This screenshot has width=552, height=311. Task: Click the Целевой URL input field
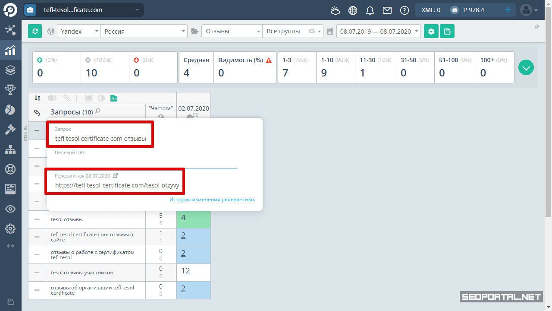tap(146, 162)
